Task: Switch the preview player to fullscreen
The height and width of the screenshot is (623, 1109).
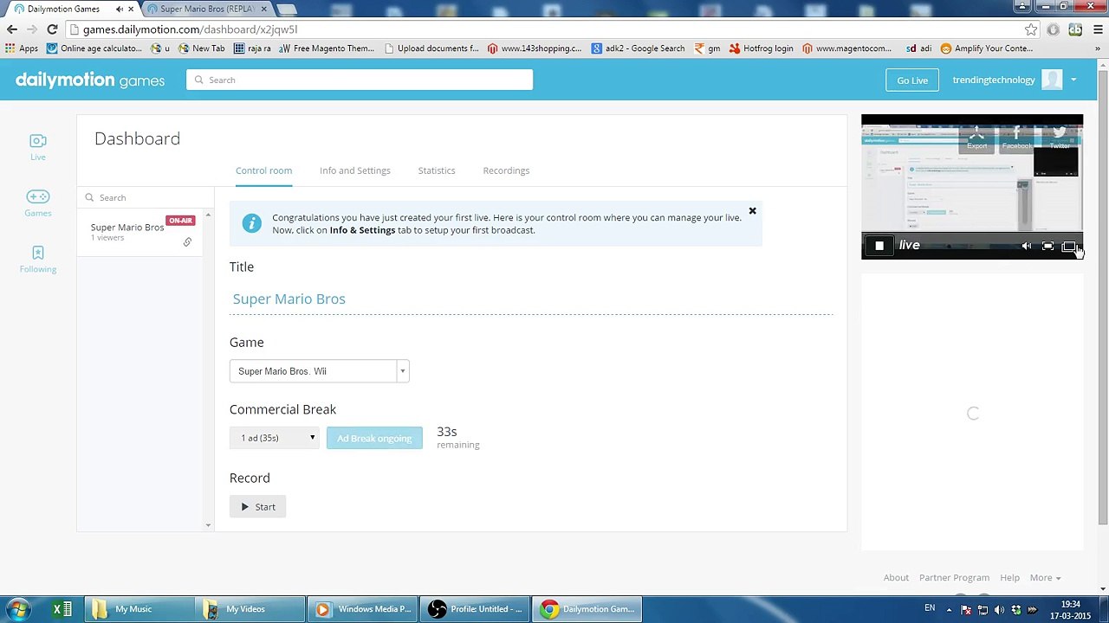Action: pos(1047,247)
